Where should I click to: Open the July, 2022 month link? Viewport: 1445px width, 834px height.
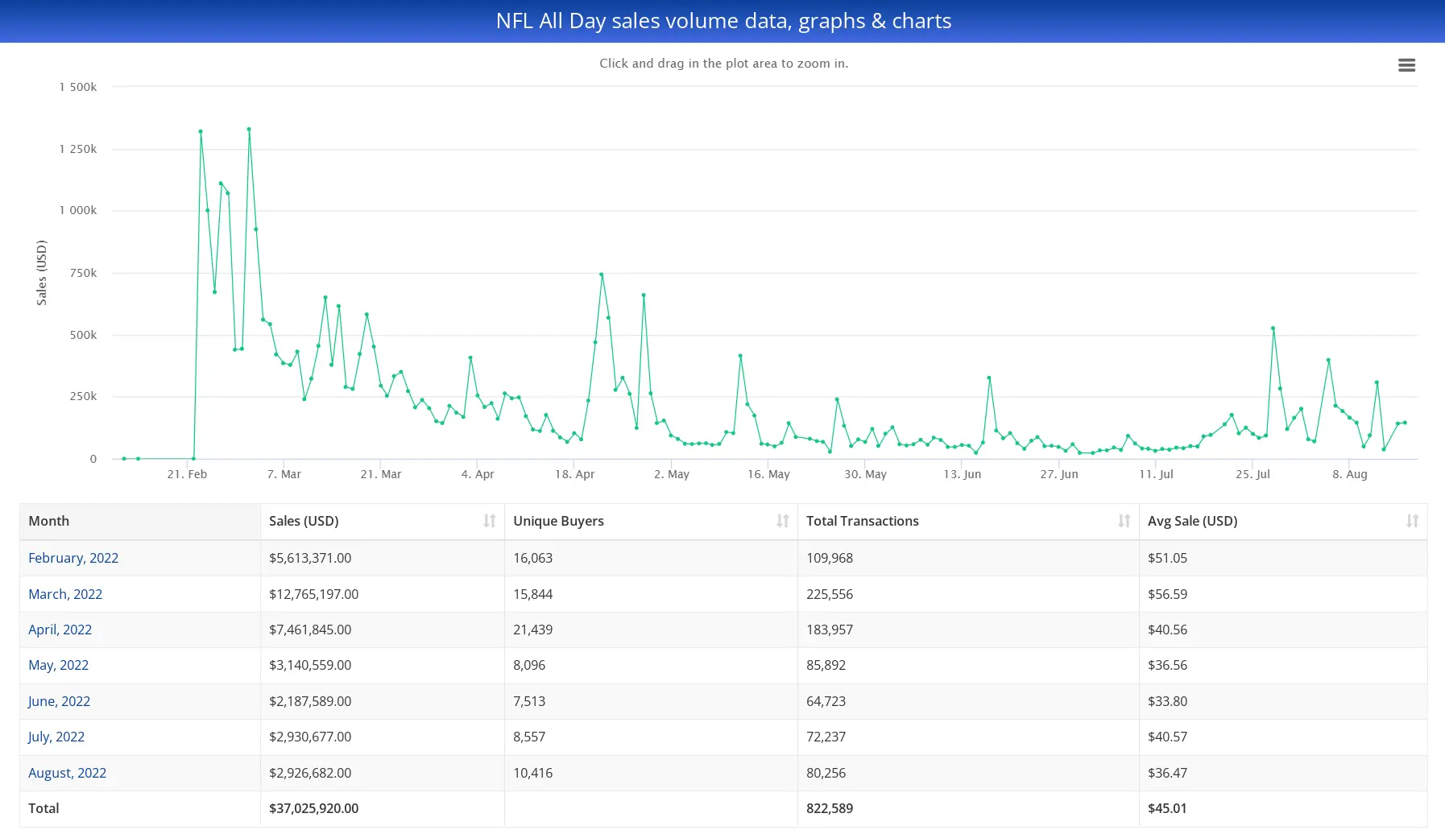coord(56,737)
